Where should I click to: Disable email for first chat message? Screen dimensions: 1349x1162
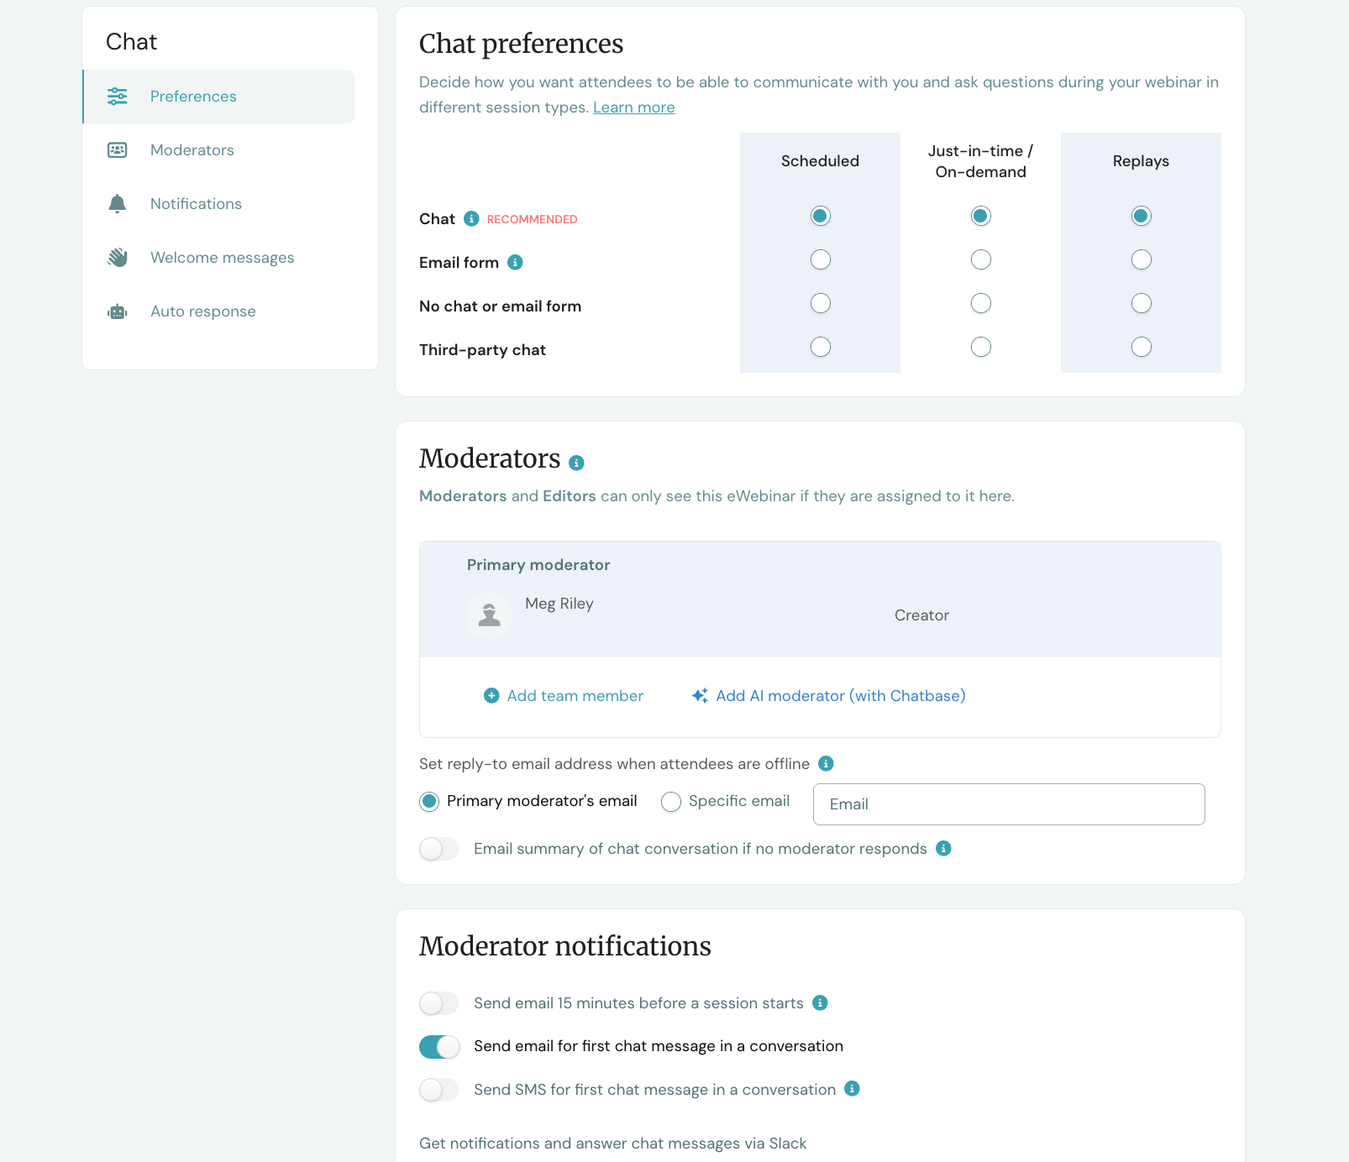click(x=439, y=1046)
